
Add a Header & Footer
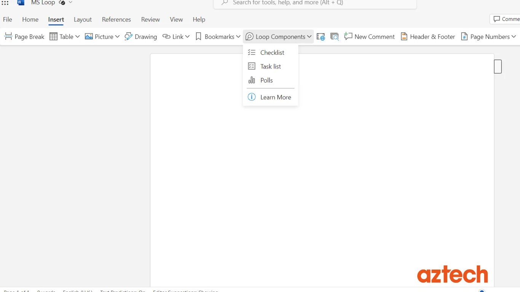coord(428,36)
